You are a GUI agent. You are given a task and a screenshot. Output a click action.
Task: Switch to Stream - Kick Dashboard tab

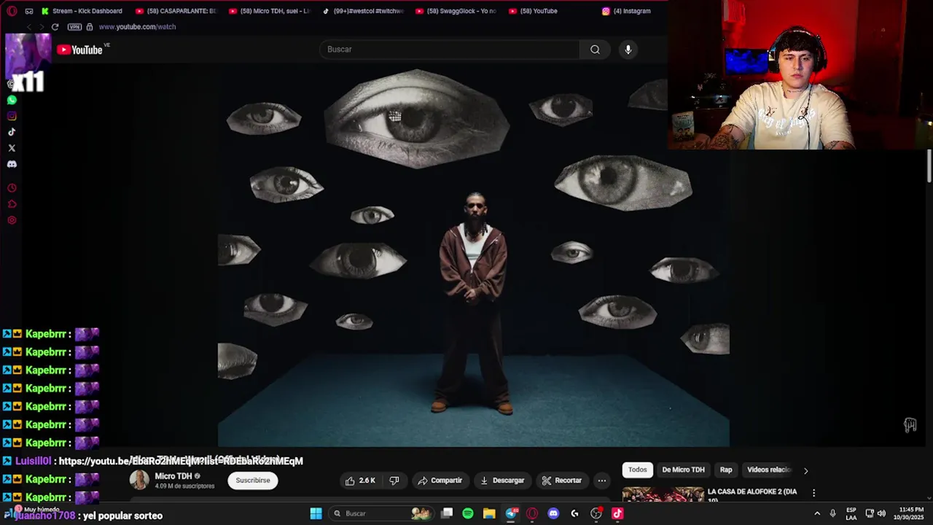pos(82,11)
